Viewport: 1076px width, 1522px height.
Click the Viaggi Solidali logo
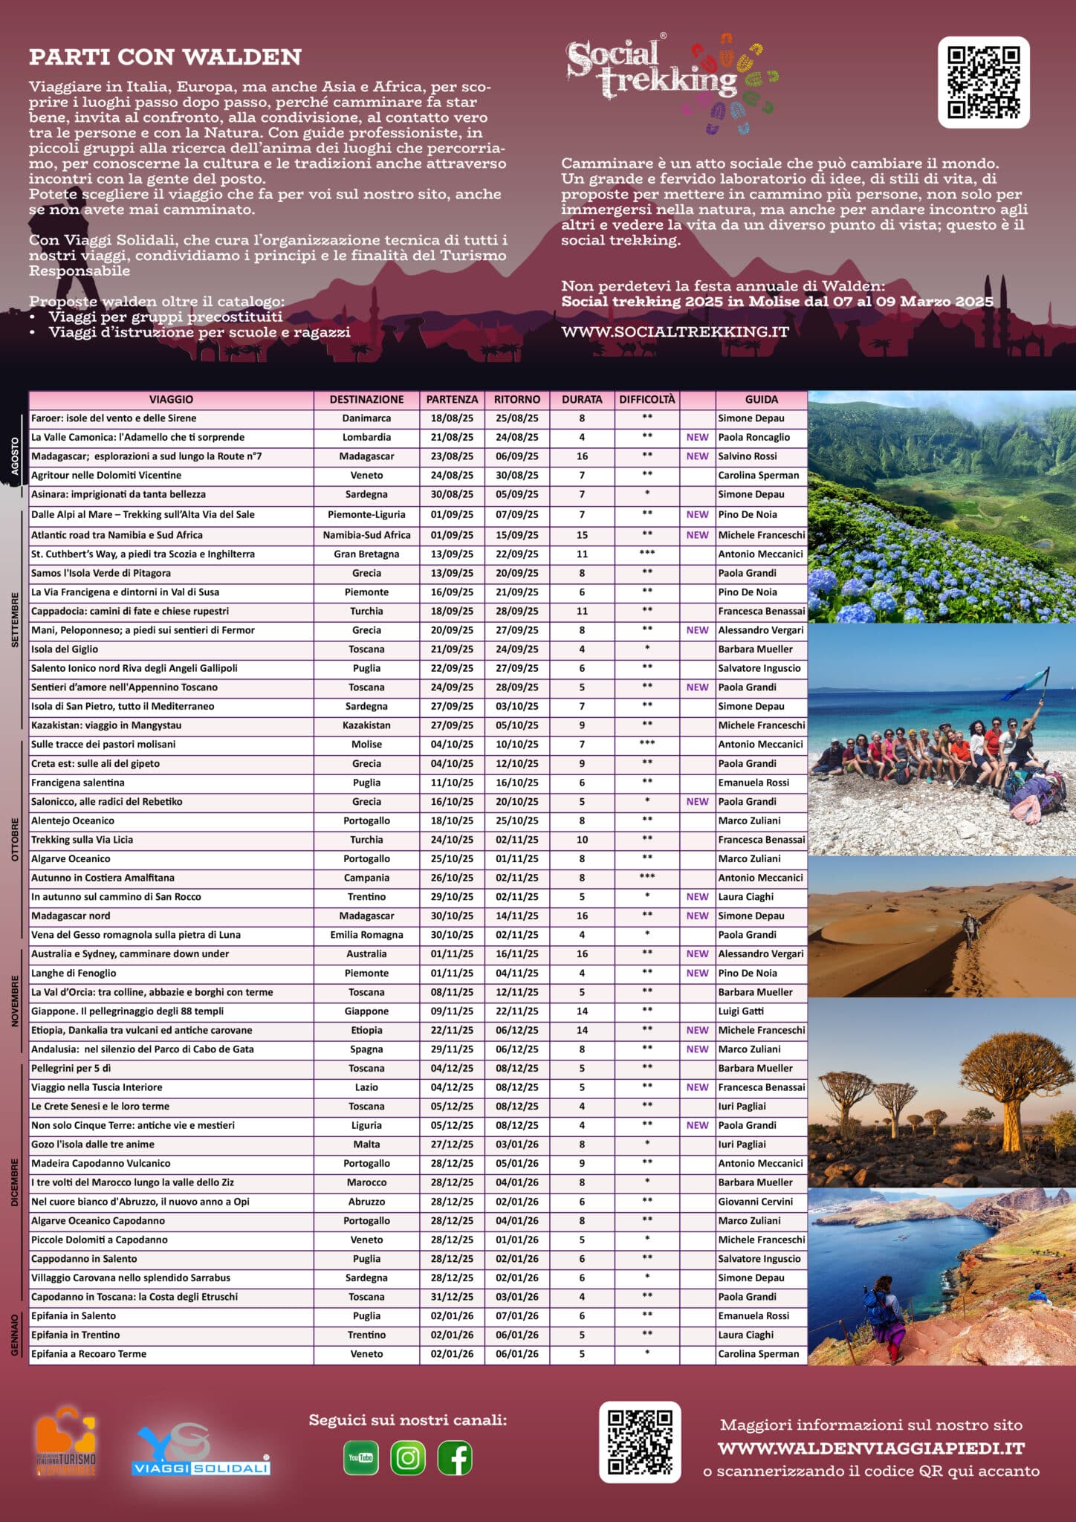pyautogui.click(x=201, y=1449)
